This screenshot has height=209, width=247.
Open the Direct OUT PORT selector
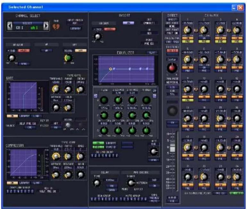[172, 26]
